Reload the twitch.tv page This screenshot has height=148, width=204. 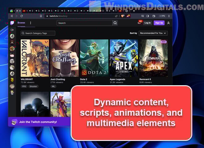click(22, 16)
